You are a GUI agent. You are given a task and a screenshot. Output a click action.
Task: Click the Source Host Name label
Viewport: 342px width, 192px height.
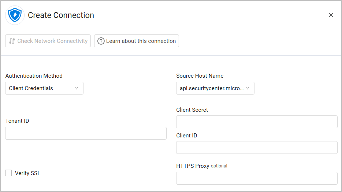click(200, 76)
